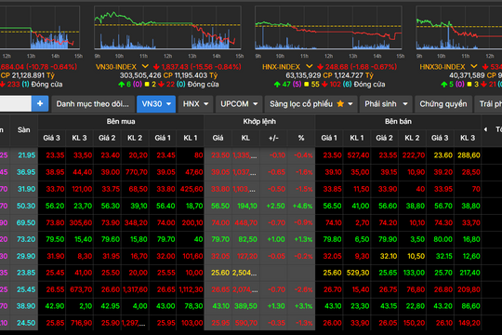Expand the HNX30-INDEX selector chevron

pos(474,66)
